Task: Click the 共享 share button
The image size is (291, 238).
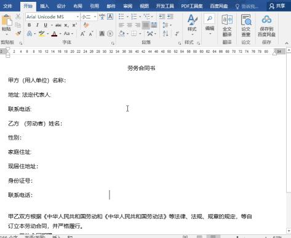Action: (277, 6)
